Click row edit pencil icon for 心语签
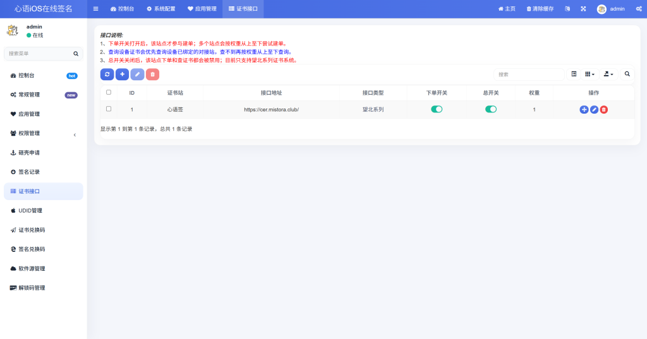647x339 pixels. (594, 110)
